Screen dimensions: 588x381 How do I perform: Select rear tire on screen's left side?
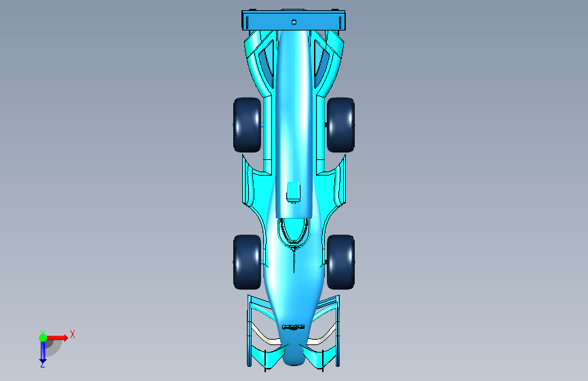247,125
